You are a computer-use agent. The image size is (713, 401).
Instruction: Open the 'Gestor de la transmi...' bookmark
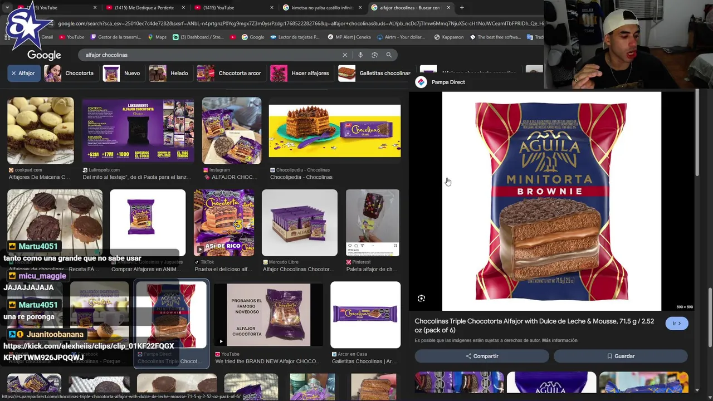[116, 37]
